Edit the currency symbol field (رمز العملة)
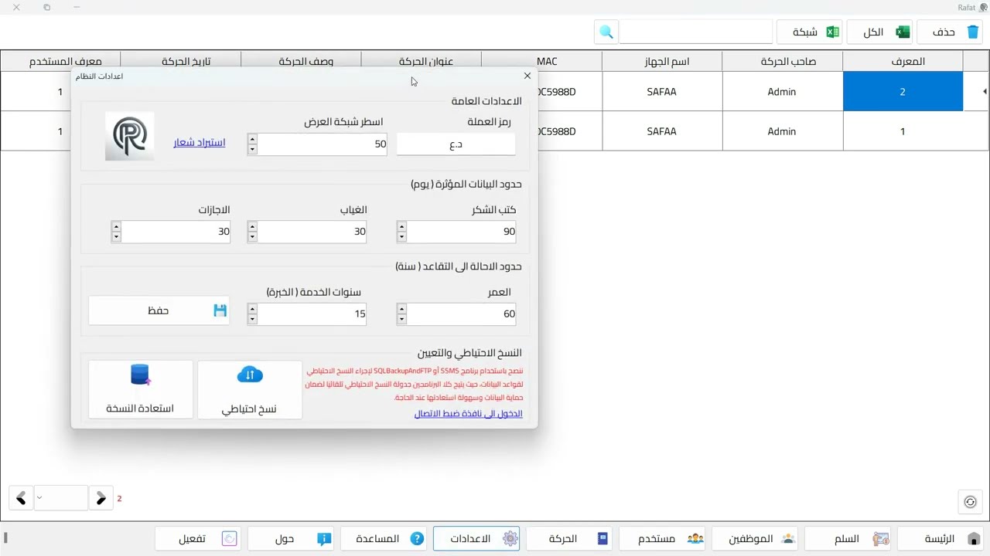Viewport: 990px width, 556px height. point(456,144)
